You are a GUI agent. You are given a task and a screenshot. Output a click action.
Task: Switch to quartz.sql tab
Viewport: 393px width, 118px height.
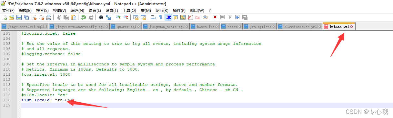coord(126,27)
